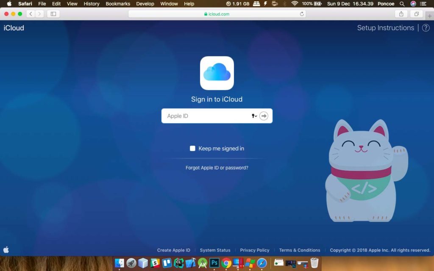Click Forgot Apple ID or password link
The height and width of the screenshot is (271, 434).
217,168
